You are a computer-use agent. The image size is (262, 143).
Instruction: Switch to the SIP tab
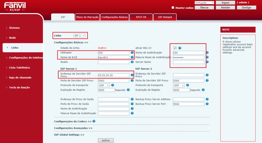63,17
